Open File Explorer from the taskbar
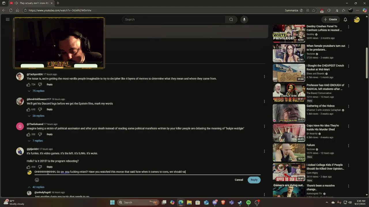This screenshot has height=207, width=369. pos(189,202)
